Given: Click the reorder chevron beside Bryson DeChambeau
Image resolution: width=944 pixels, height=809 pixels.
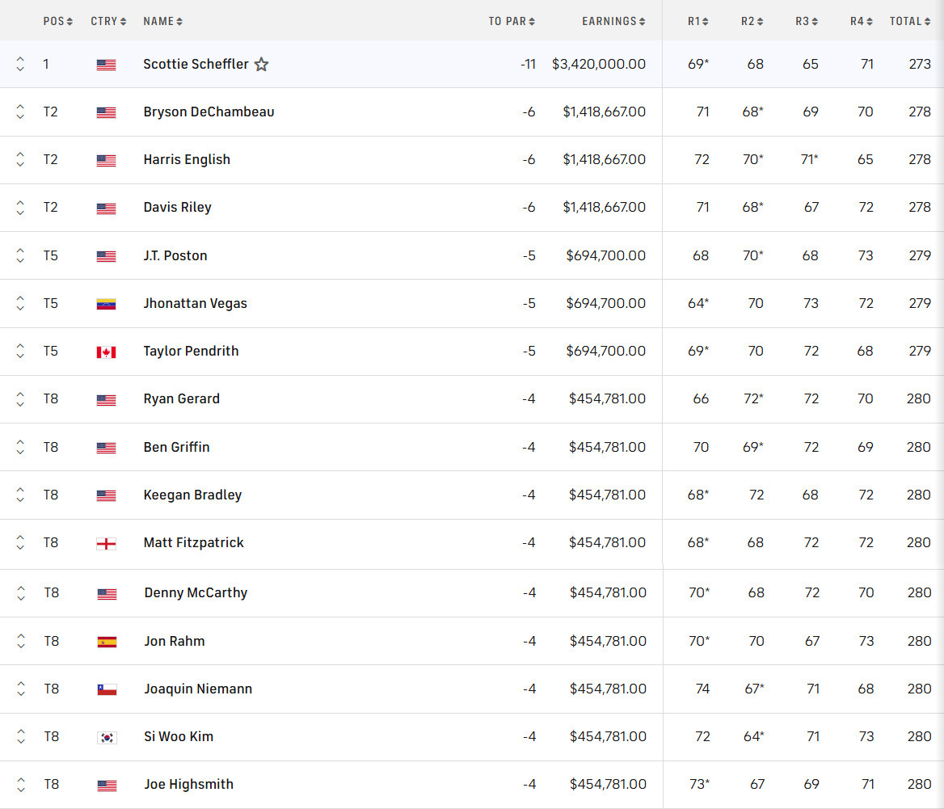Looking at the screenshot, I should point(19,112).
